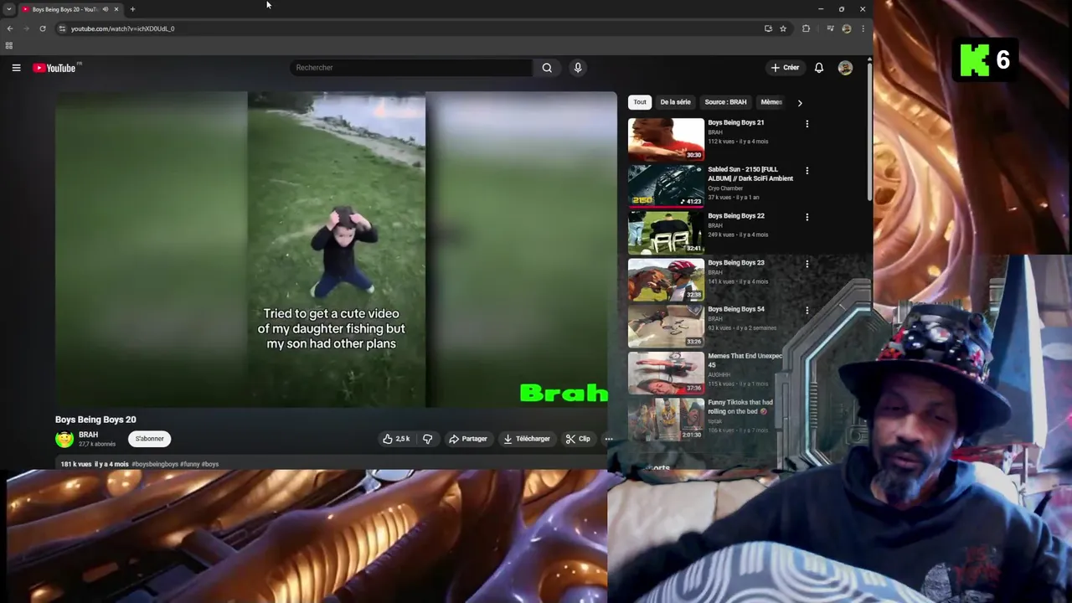Open the YouTube hamburger guide menu
Viewport: 1072px width, 603px height.
[x=16, y=68]
